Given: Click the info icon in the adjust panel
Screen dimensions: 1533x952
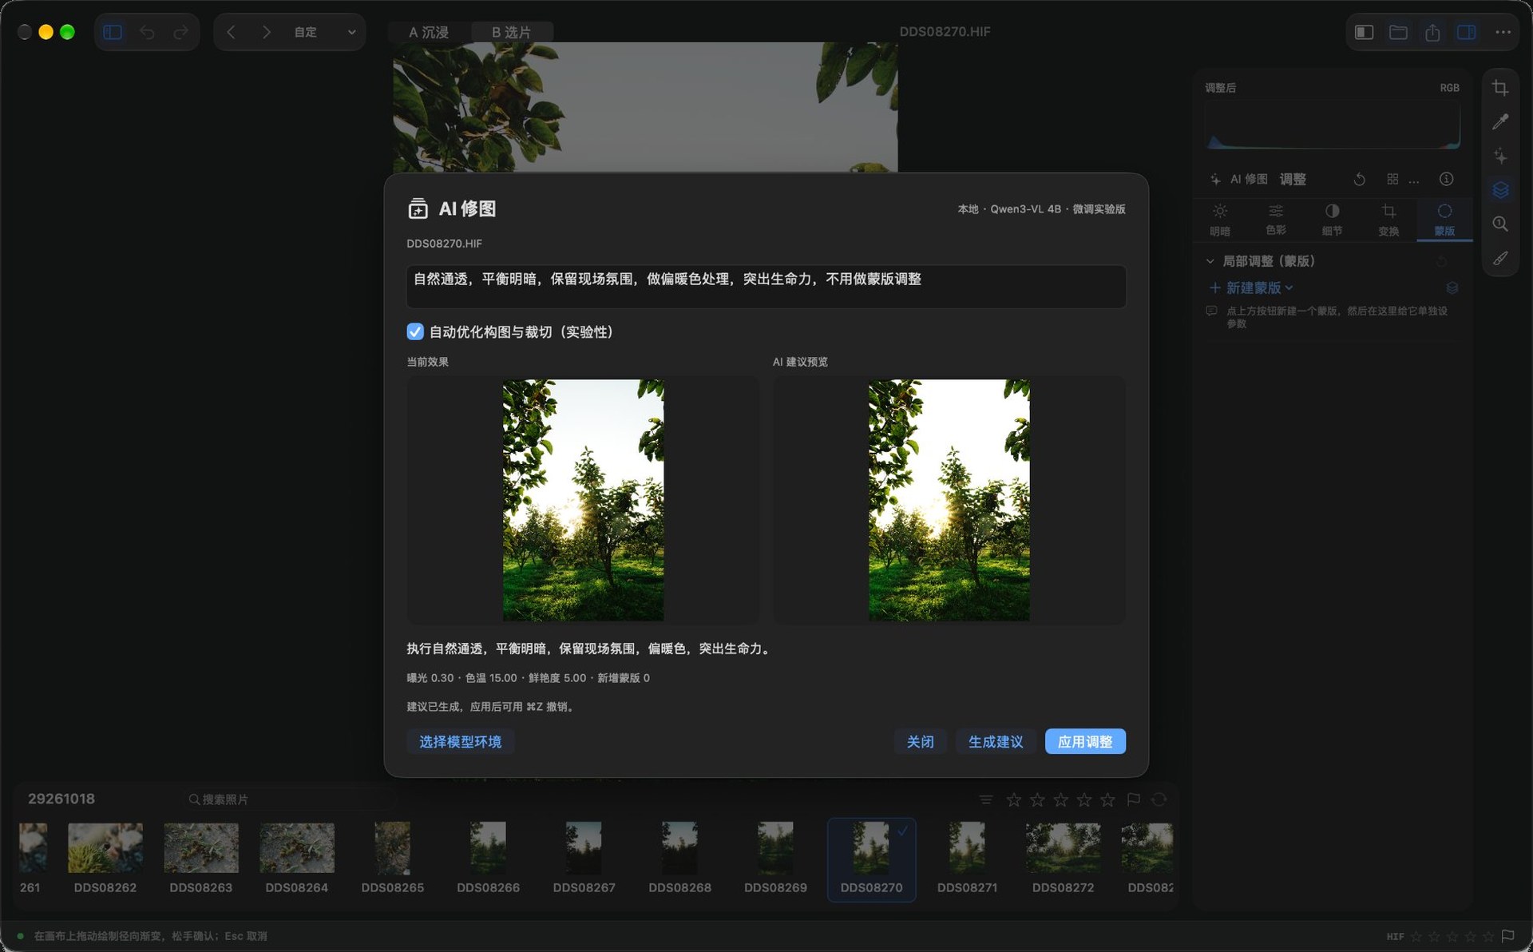Looking at the screenshot, I should (1446, 179).
